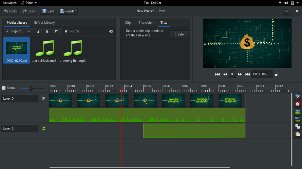Step forward one second
Screen dimensions: 302x169
[240, 74]
